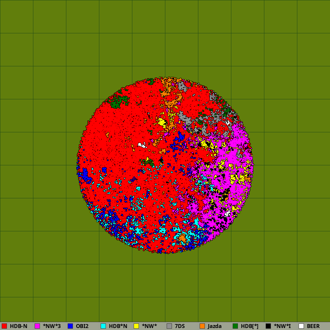Select the *NW*3 legend label
Image resolution: width=330 pixels, height=330 pixels.
click(x=52, y=326)
